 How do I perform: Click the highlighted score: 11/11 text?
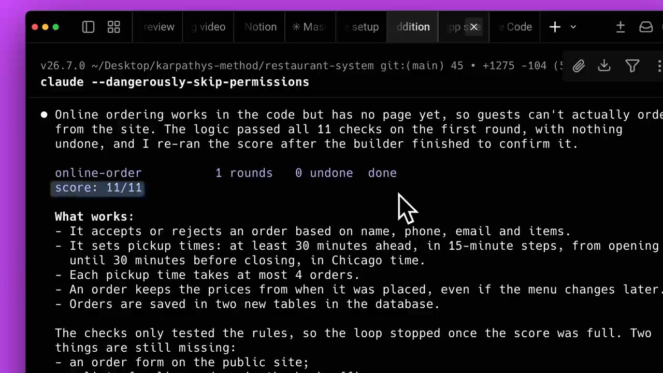pyautogui.click(x=98, y=188)
